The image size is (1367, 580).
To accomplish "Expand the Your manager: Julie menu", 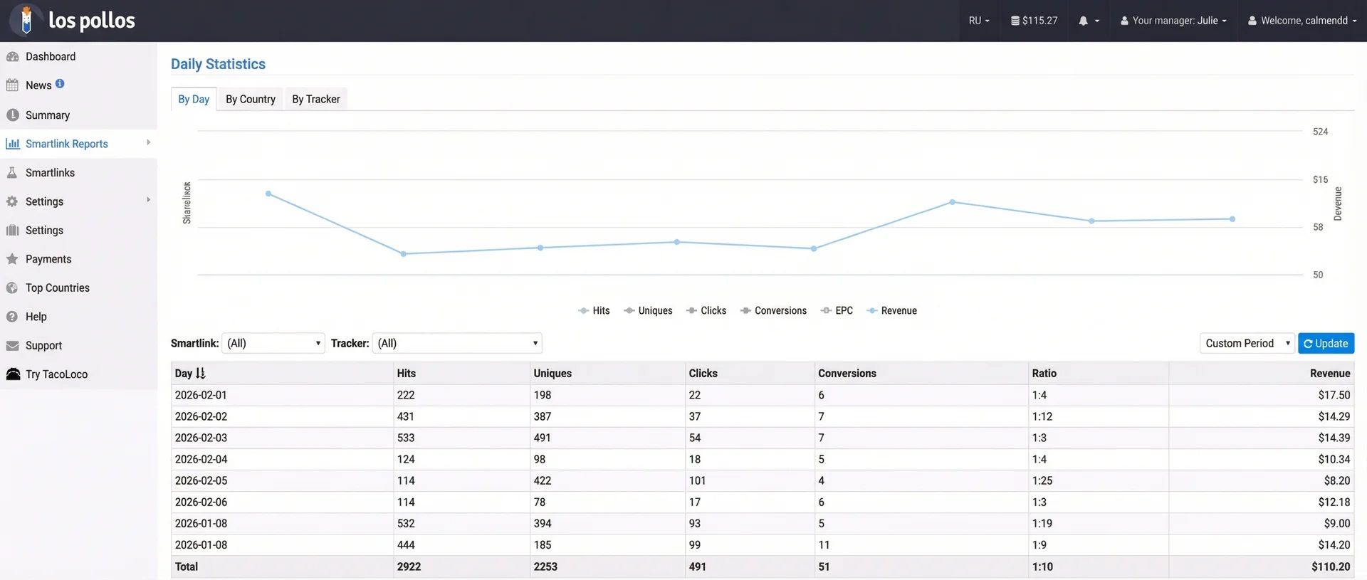I will 1173,21.
